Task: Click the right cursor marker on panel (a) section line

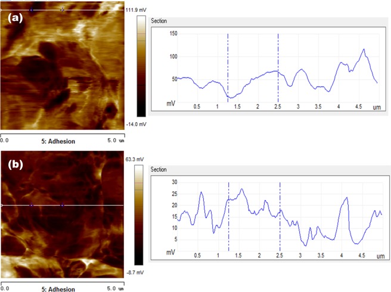Action: (63, 10)
